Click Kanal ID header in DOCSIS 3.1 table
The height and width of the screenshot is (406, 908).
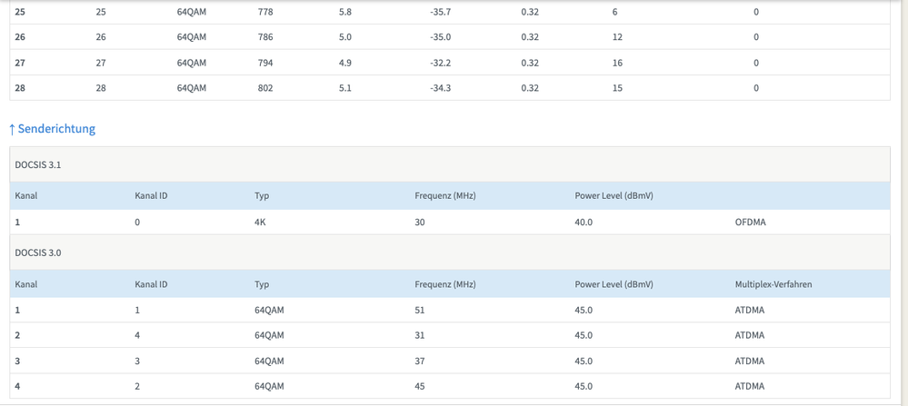(x=151, y=196)
